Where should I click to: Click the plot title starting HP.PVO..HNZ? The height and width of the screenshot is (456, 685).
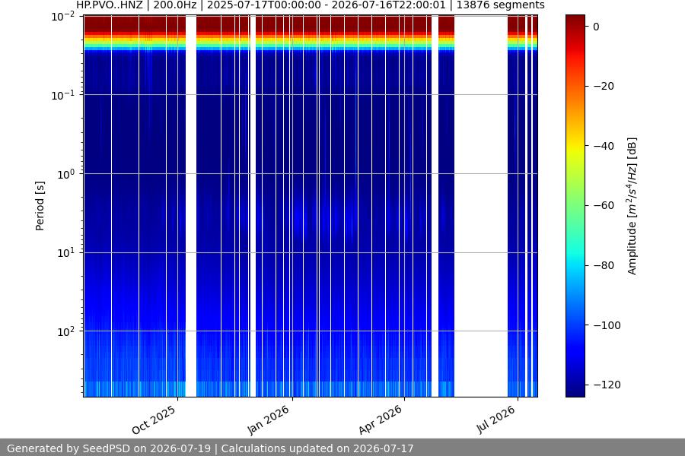[x=311, y=5]
